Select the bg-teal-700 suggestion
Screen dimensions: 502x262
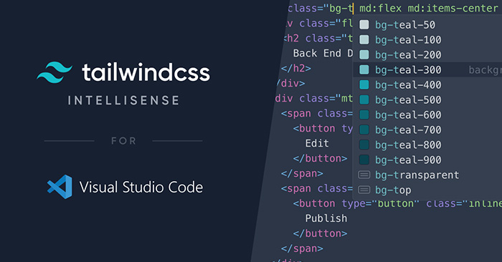[x=427, y=130]
